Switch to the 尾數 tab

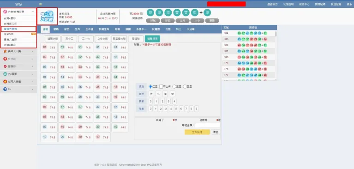pyautogui.click(x=117, y=29)
